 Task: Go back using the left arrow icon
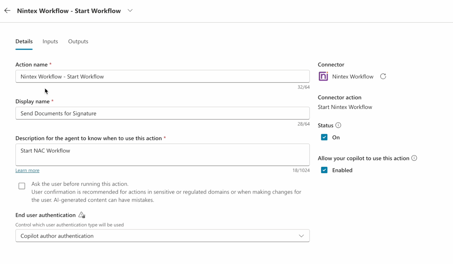pos(7,11)
